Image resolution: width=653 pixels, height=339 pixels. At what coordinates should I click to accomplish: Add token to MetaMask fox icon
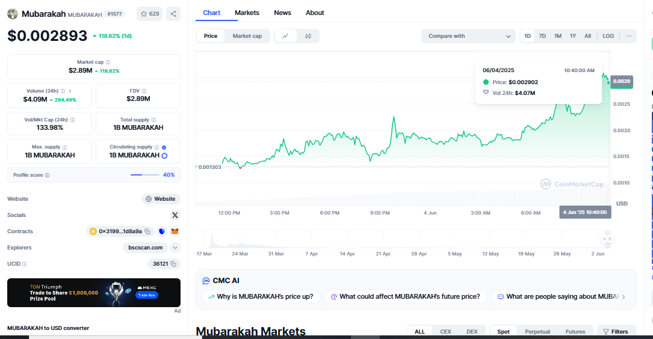click(x=175, y=231)
